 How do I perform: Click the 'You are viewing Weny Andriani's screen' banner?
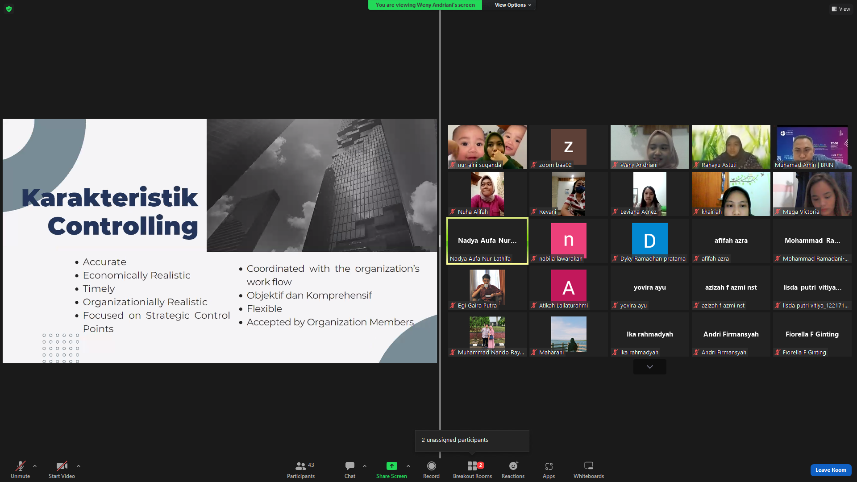pyautogui.click(x=425, y=5)
